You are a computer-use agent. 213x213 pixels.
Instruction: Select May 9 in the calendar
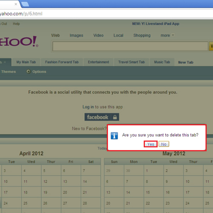point(173,181)
